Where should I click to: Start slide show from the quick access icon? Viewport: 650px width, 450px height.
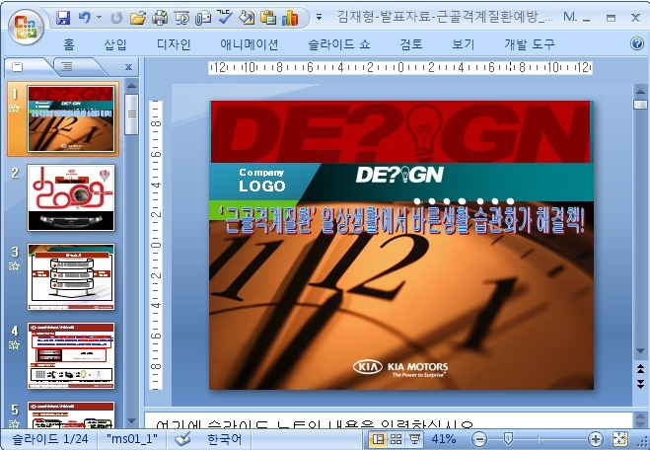point(181,18)
